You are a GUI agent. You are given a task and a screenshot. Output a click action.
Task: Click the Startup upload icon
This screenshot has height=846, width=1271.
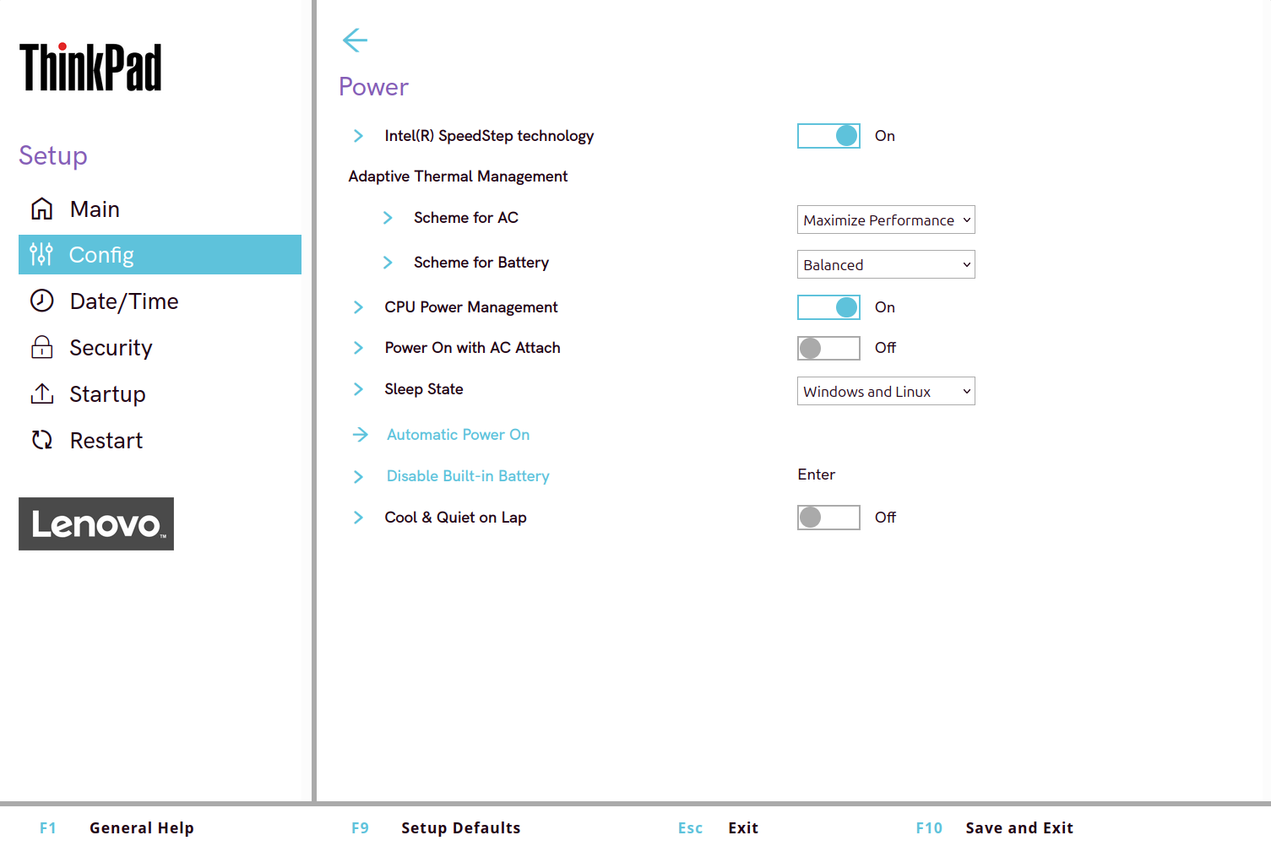(41, 393)
